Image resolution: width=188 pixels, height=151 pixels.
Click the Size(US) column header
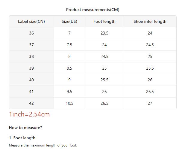(x=69, y=21)
